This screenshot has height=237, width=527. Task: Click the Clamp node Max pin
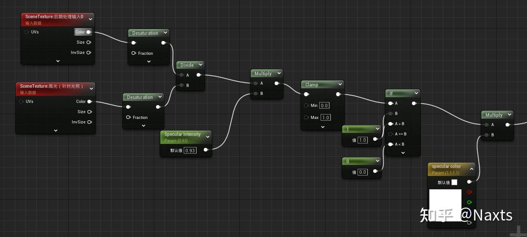pos(306,118)
